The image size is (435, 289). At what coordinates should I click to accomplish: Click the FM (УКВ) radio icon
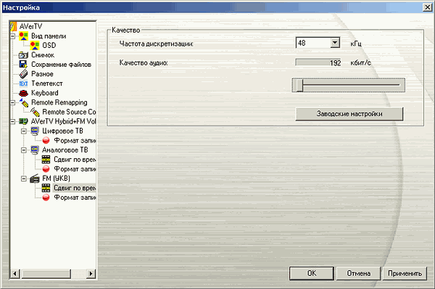(35, 179)
